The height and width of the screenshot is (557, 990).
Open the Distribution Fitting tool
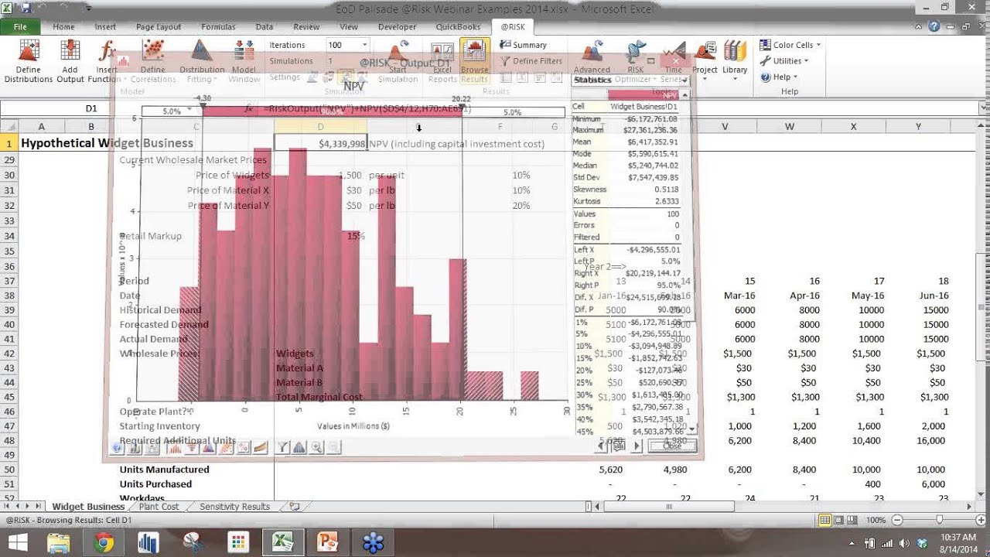tap(202, 62)
